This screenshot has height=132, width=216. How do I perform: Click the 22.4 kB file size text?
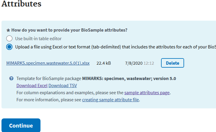(104, 63)
